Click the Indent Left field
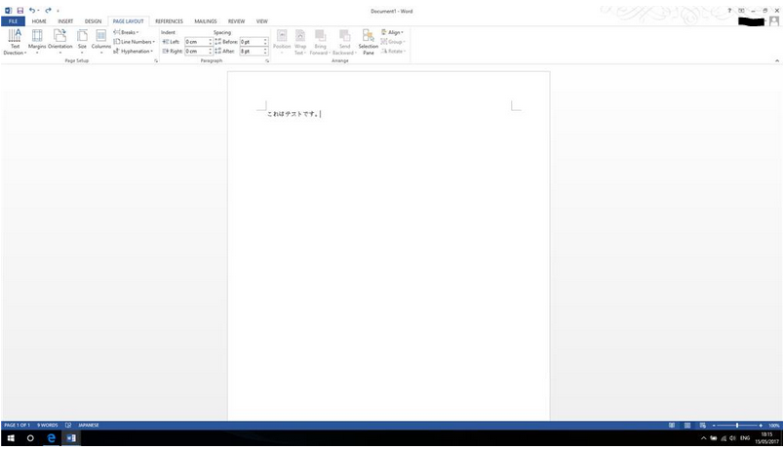 (197, 42)
